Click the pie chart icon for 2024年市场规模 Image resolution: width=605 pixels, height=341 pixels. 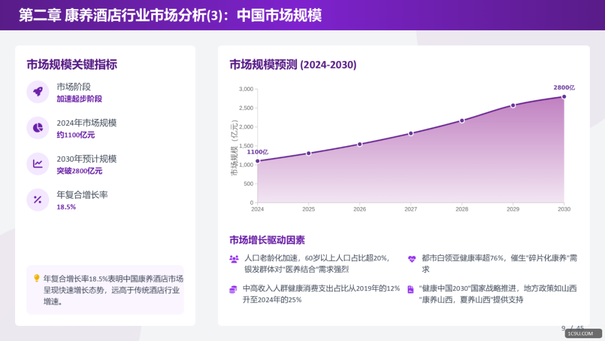pos(38,128)
